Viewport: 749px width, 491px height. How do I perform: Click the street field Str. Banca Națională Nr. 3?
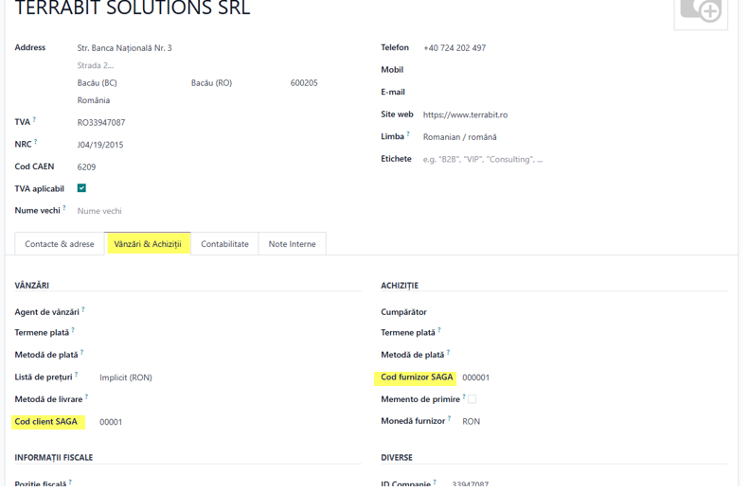pos(125,47)
